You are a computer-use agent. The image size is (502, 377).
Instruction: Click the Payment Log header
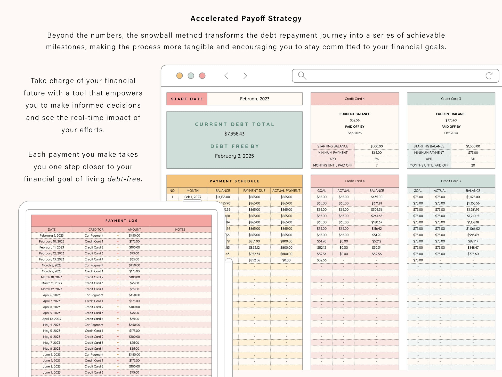click(121, 221)
